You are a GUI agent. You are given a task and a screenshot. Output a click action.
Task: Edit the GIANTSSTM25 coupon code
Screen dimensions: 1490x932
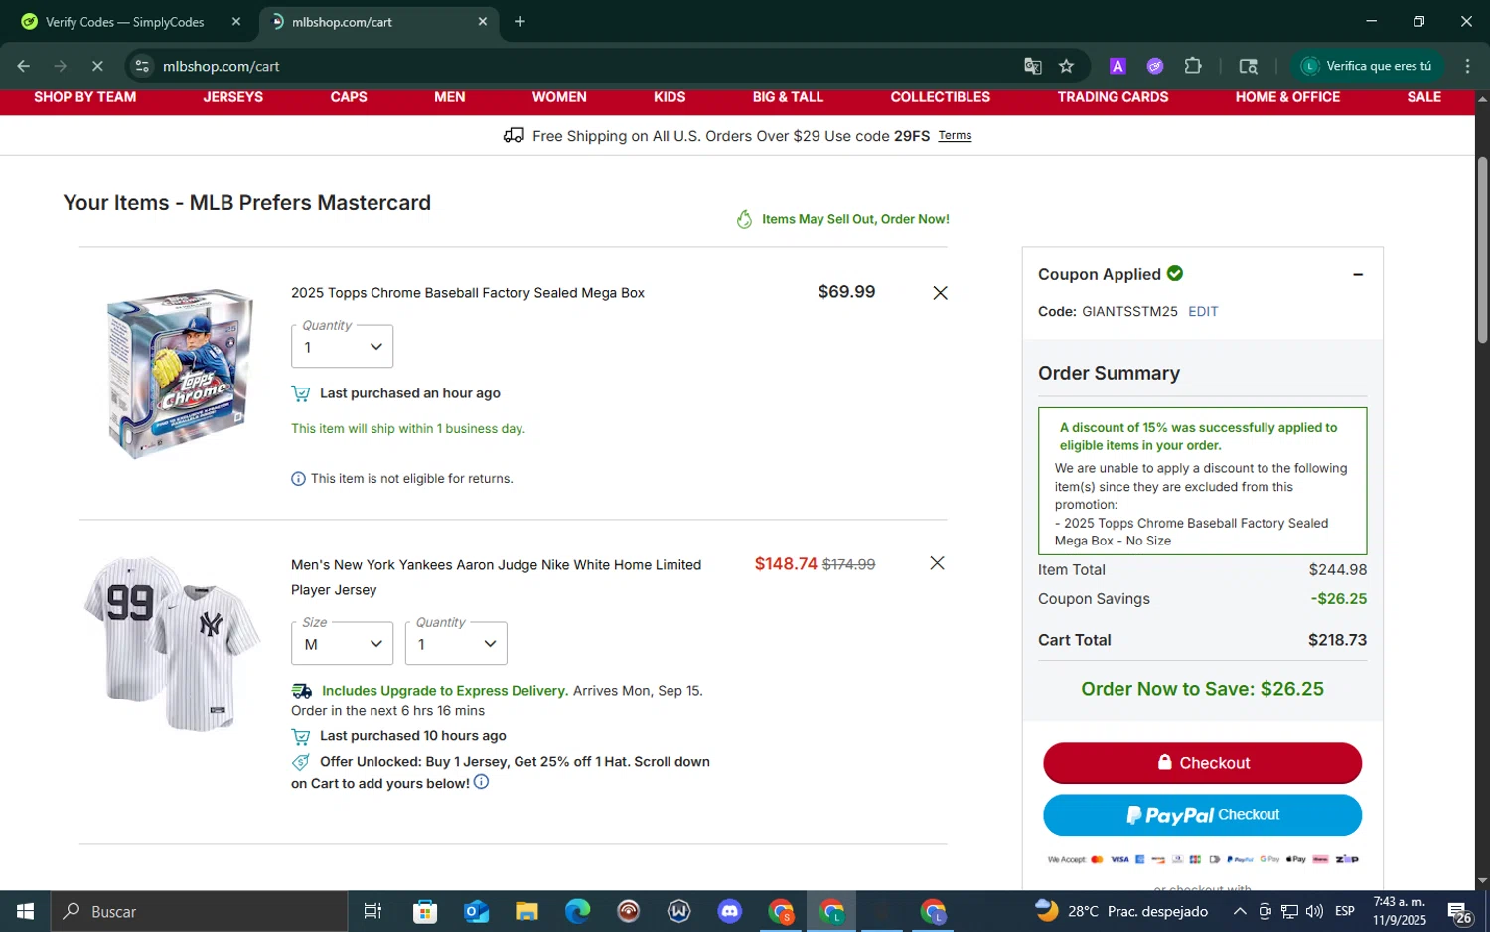point(1203,311)
